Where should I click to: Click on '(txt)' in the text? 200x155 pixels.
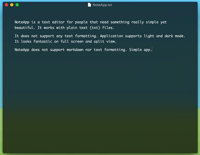[95, 28]
